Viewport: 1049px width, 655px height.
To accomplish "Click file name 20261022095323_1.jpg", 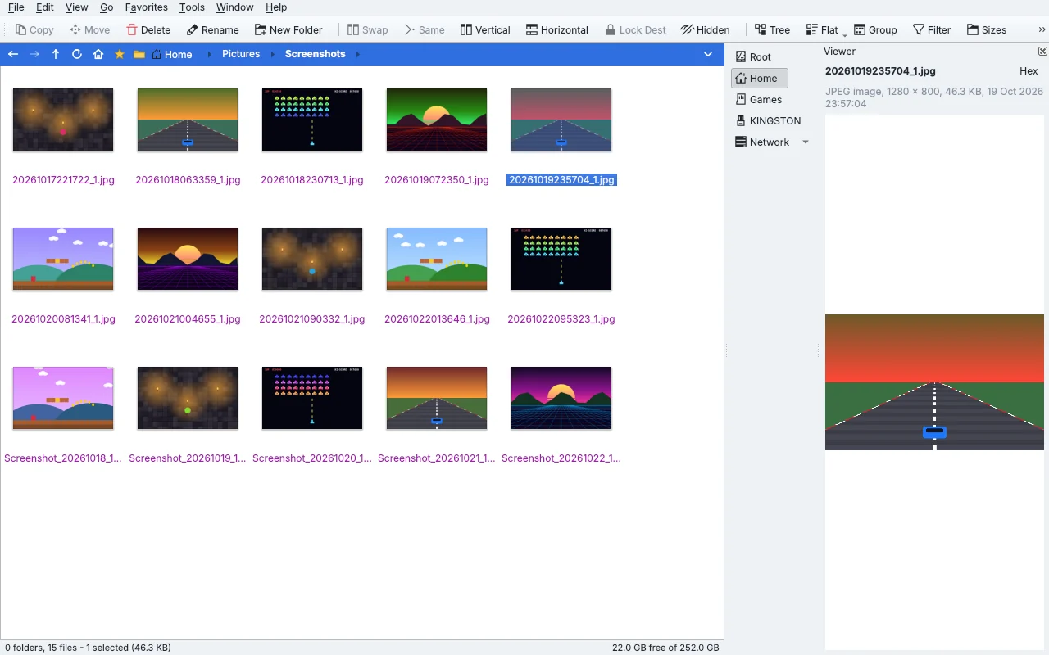I will [x=561, y=319].
